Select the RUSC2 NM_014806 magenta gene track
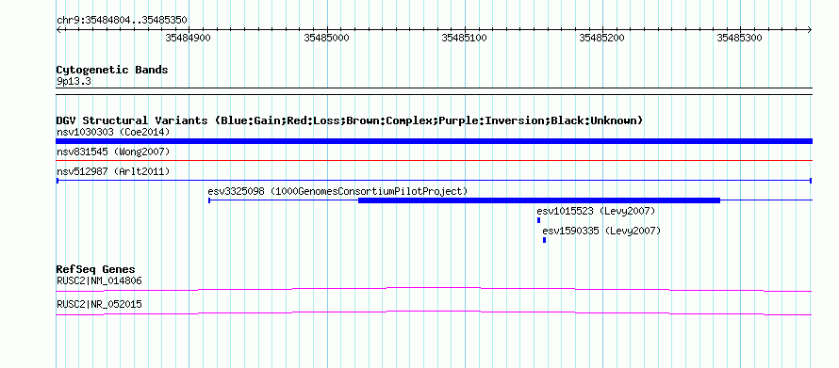Image resolution: width=839 pixels, height=368 pixels. [x=434, y=290]
